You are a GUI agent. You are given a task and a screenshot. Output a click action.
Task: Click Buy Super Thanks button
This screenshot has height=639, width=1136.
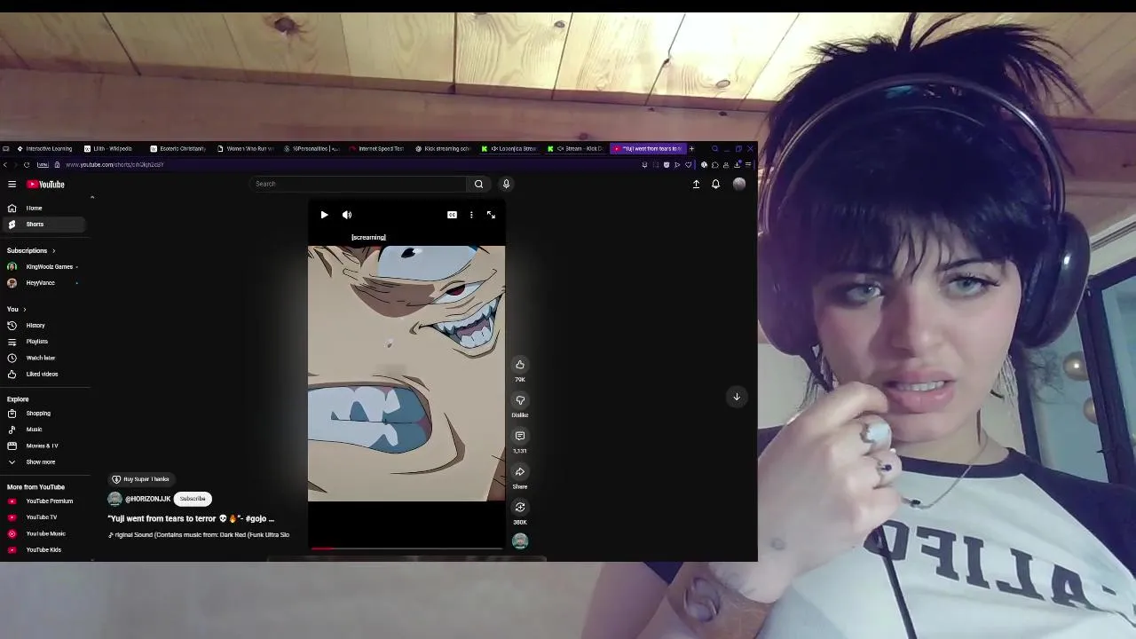tap(141, 479)
